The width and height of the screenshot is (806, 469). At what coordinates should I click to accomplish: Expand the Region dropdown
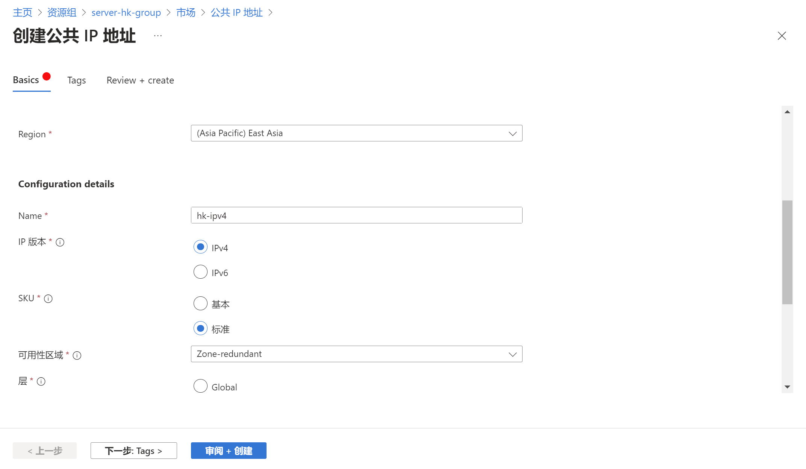click(x=356, y=134)
